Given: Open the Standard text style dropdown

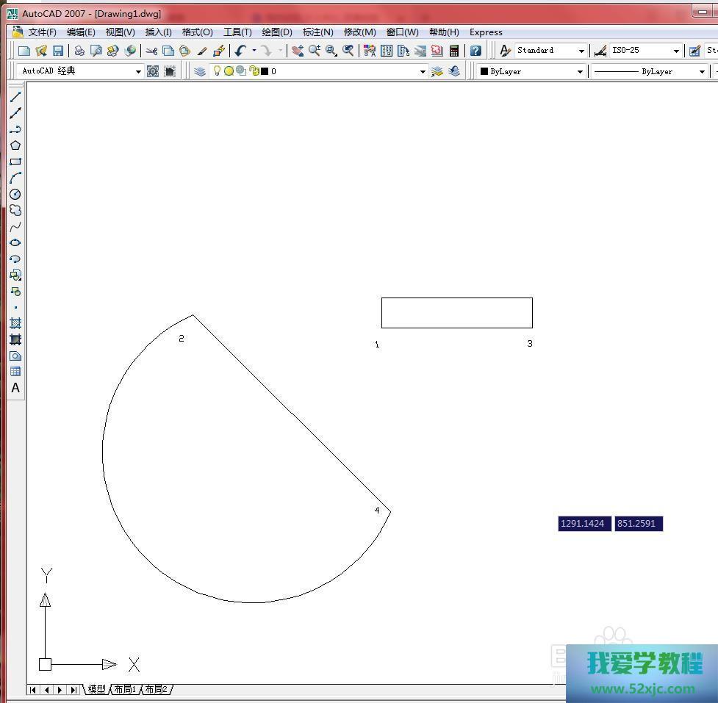Looking at the screenshot, I should pyautogui.click(x=581, y=51).
